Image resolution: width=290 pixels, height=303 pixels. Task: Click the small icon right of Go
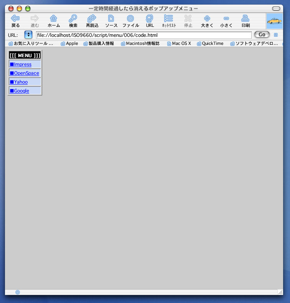tap(276, 35)
